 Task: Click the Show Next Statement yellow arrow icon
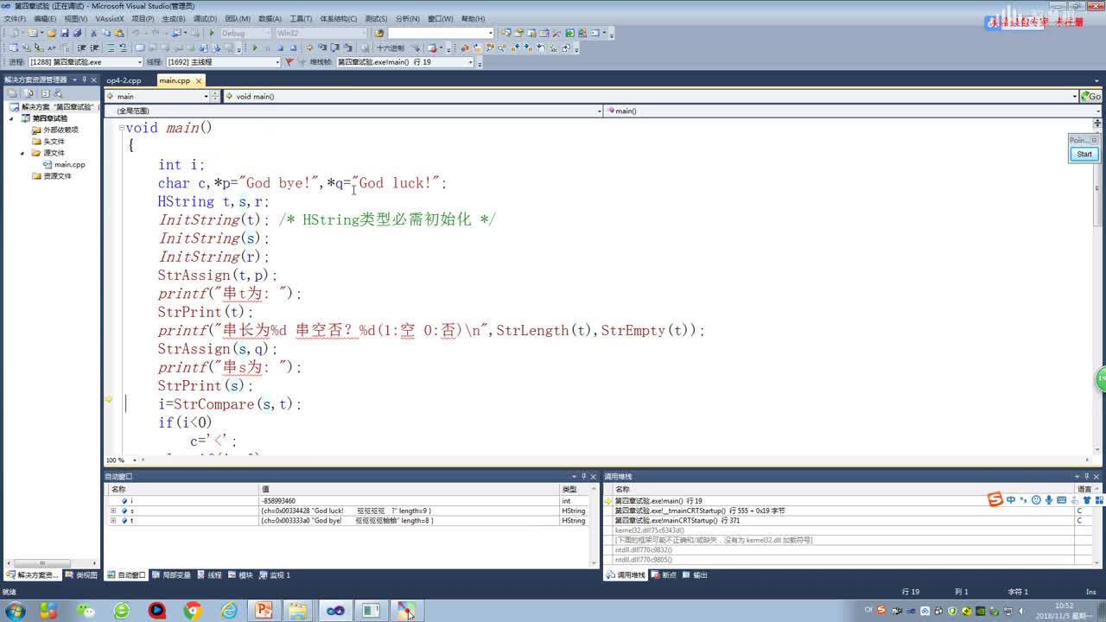pos(308,48)
